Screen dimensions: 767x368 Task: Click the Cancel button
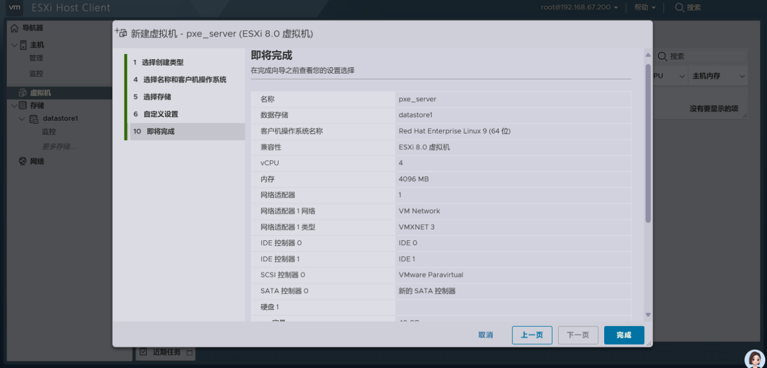tap(486, 335)
